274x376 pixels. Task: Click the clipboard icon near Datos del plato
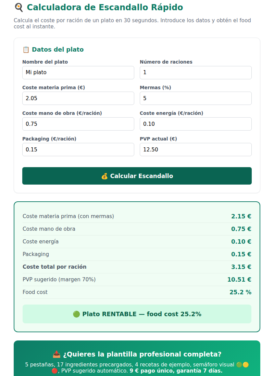click(26, 50)
